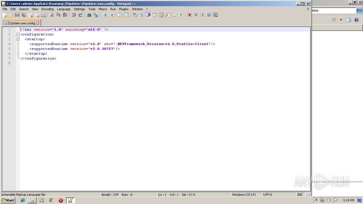Show the Document Map panel

(161, 15)
